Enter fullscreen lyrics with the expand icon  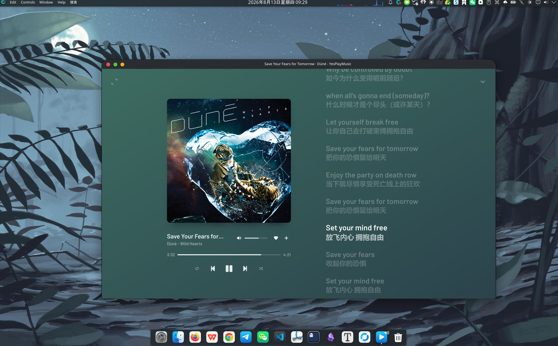point(115,82)
